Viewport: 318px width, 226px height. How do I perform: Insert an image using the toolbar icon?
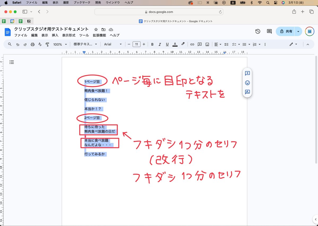(x=207, y=44)
